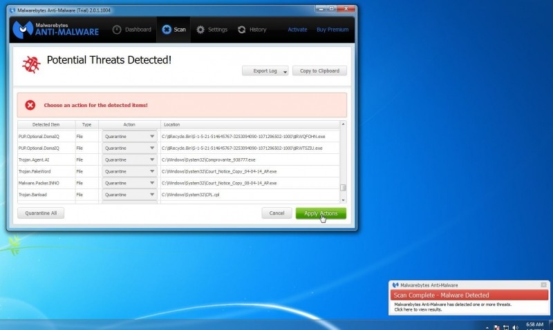Viewport: 553px width, 330px height.
Task: Click here to view results message
Action: click(418, 309)
